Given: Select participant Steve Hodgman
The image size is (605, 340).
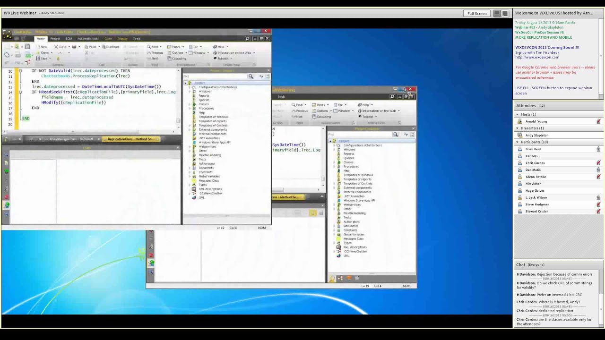Looking at the screenshot, I should coord(537,204).
